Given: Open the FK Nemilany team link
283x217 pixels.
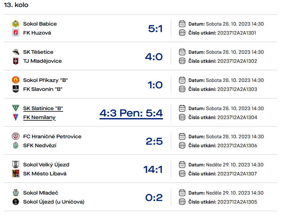Looking at the screenshot, I should click(39, 117).
